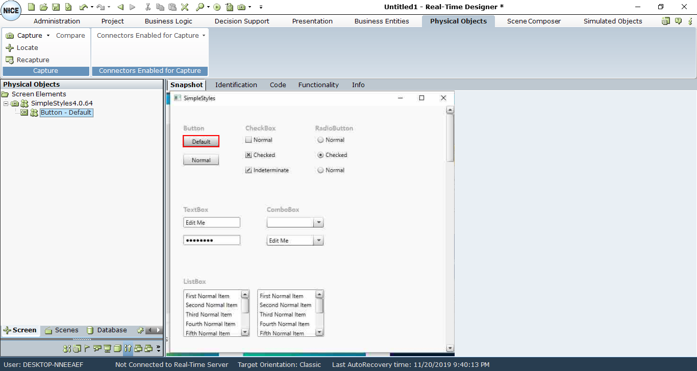Click the camera icon in the quick access toolbar

241,7
